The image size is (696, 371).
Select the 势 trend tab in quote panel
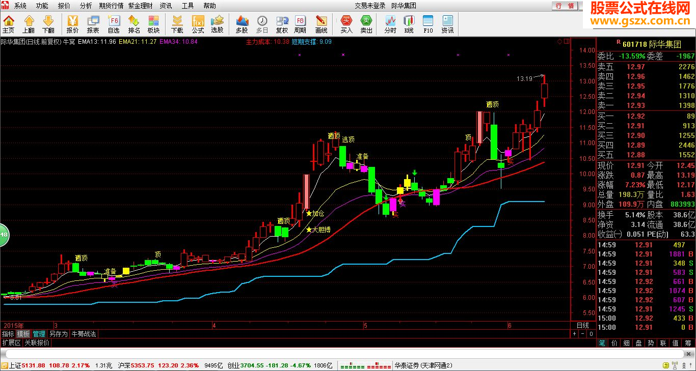[651, 343]
